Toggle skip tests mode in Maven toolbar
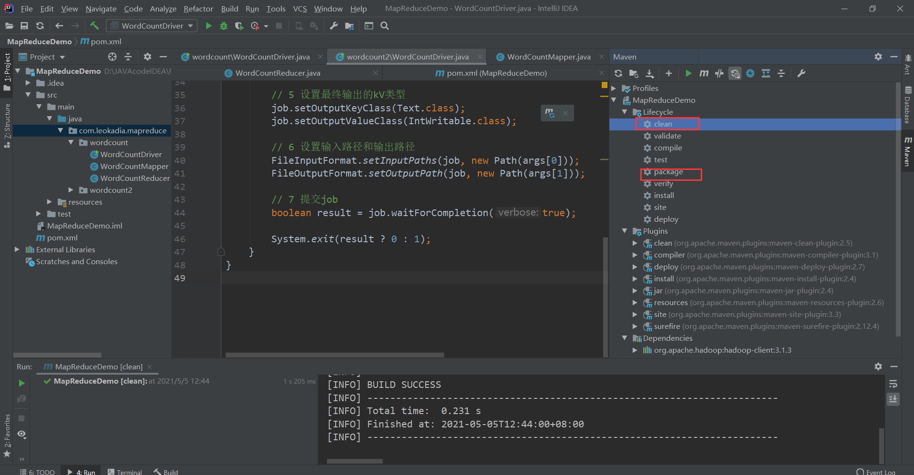The image size is (914, 475). coord(750,73)
